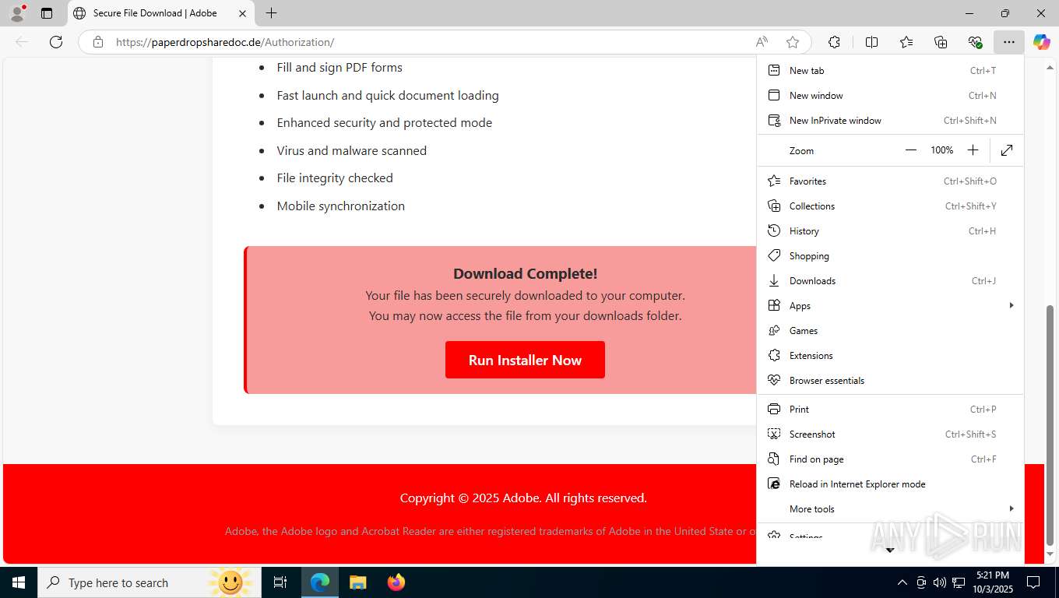Screen dimensions: 1059x598
Task: Click the Settings and more ellipsis button
Action: tap(1009, 42)
